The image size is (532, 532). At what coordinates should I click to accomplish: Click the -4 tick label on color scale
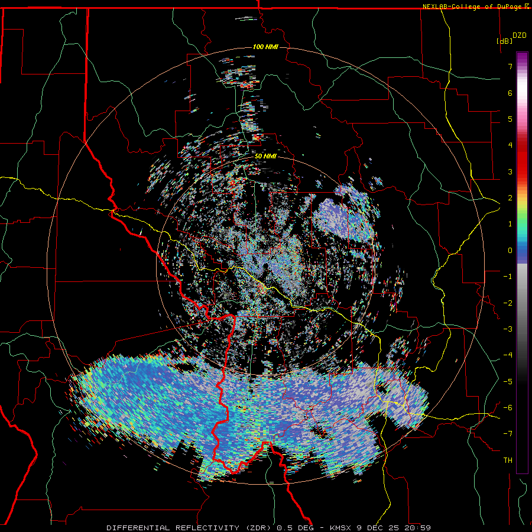click(508, 355)
